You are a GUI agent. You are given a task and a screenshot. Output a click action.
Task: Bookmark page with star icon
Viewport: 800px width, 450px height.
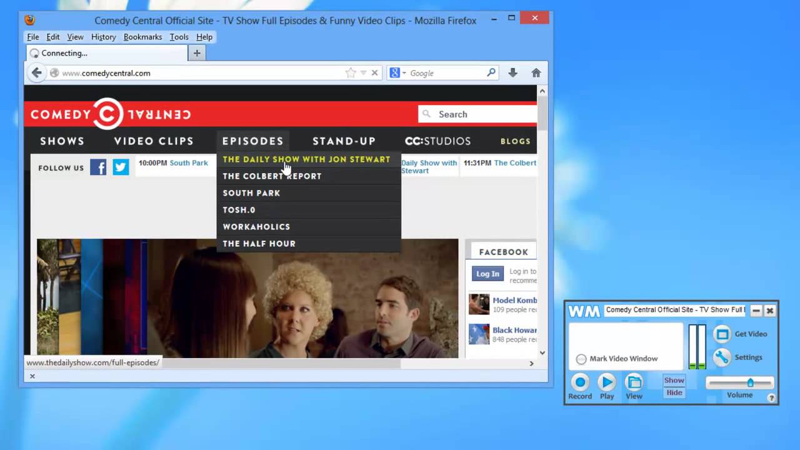click(351, 73)
